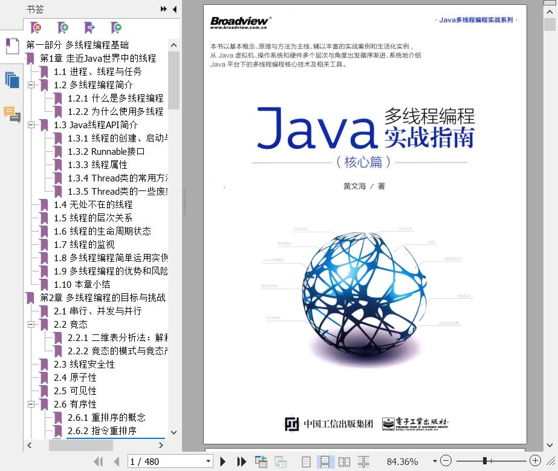Click the bookmark icon with the blue arrow
Screen dimensions: 558x471
click(89, 27)
